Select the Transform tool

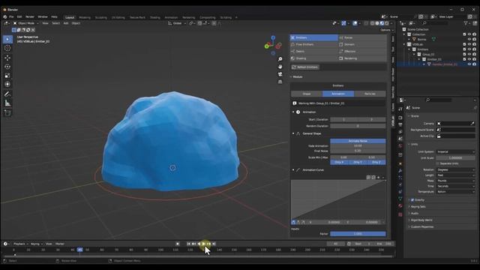click(7, 84)
